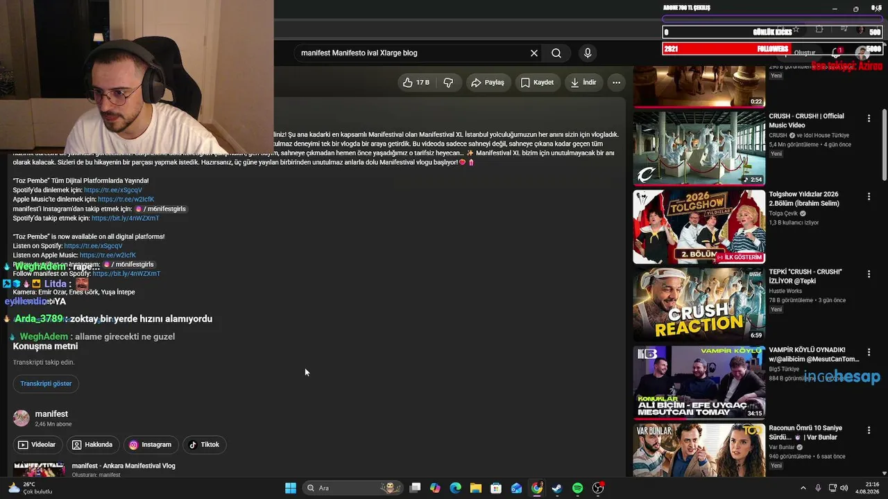Open options menu for CRUSH Official Music Video
The height and width of the screenshot is (499, 888).
[x=869, y=119]
